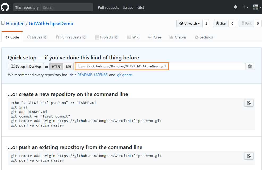Go to Pull requests in top navigation

click(x=108, y=7)
